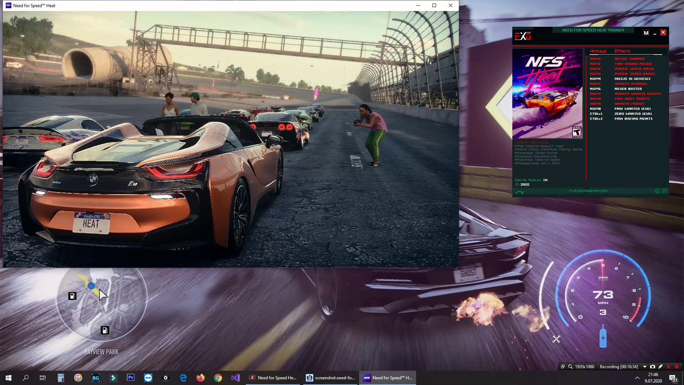Click Max Wanted Level effect
This screenshot has height=385, width=684.
[x=633, y=109]
